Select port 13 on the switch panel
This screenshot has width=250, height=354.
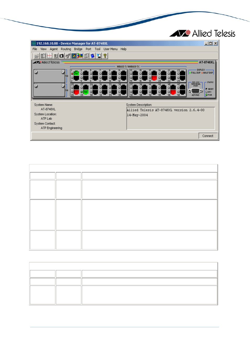[x=135, y=73]
